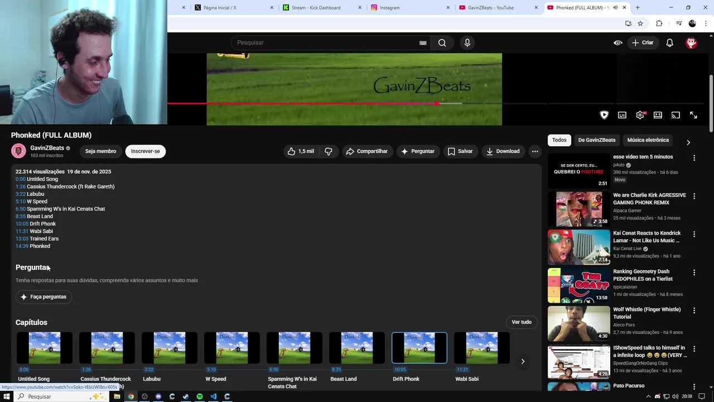Image resolution: width=714 pixels, height=402 pixels.
Task: Like the video with thumbs up
Action: click(x=301, y=151)
